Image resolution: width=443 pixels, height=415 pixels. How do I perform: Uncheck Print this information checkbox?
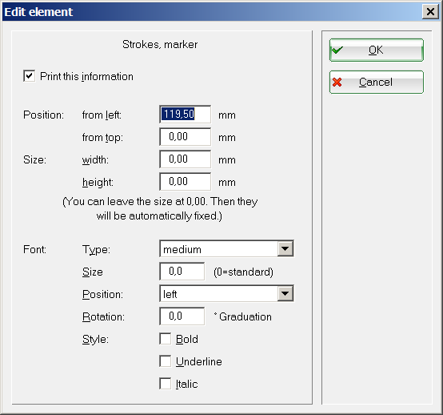click(x=29, y=76)
